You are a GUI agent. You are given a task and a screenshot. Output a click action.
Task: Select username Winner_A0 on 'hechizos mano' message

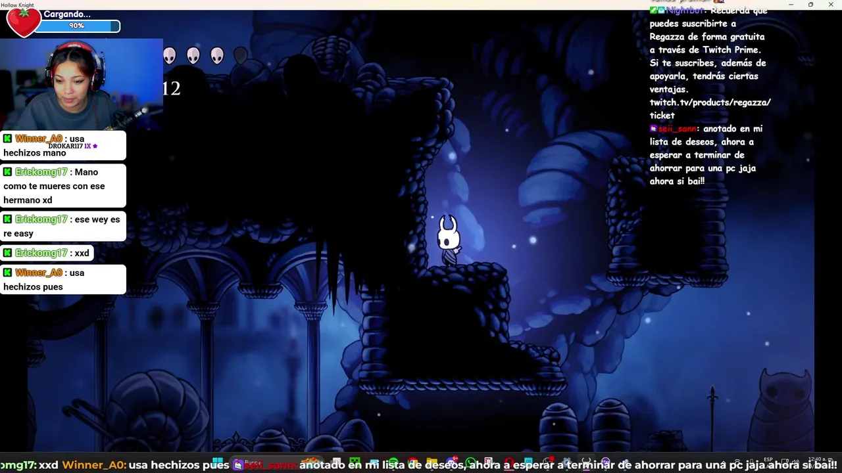click(x=39, y=139)
